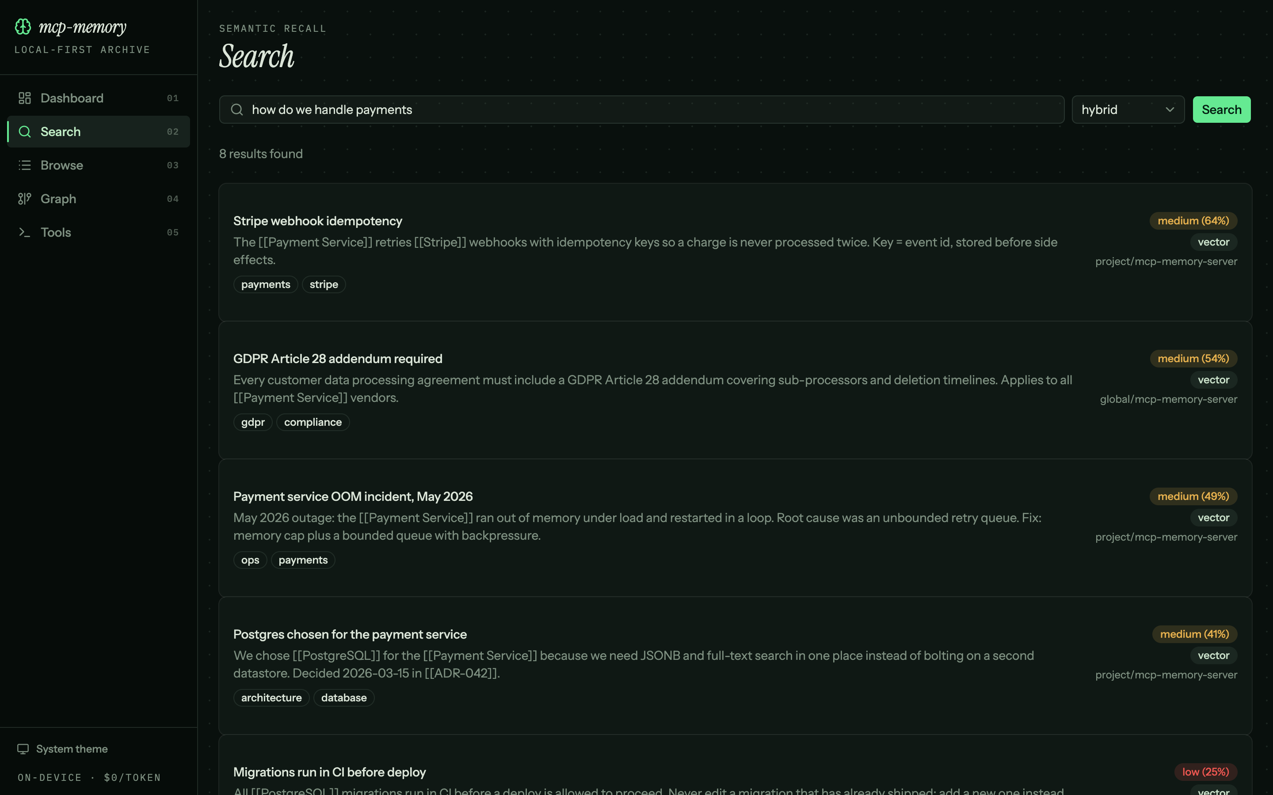Open the Dashboard page
This screenshot has width=1273, height=795.
coord(99,98)
